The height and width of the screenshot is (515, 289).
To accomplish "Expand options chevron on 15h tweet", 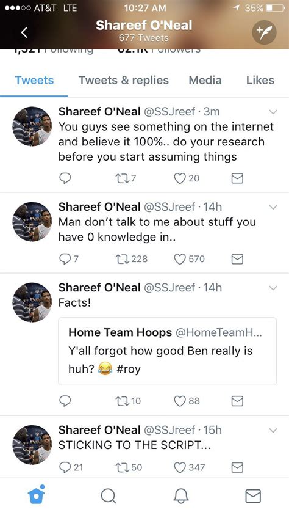I will (273, 430).
